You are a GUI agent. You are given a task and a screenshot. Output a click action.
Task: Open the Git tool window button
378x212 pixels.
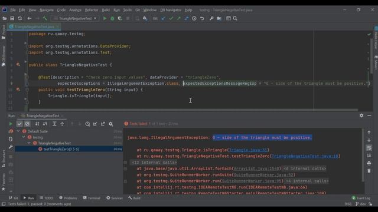[x=14, y=198]
